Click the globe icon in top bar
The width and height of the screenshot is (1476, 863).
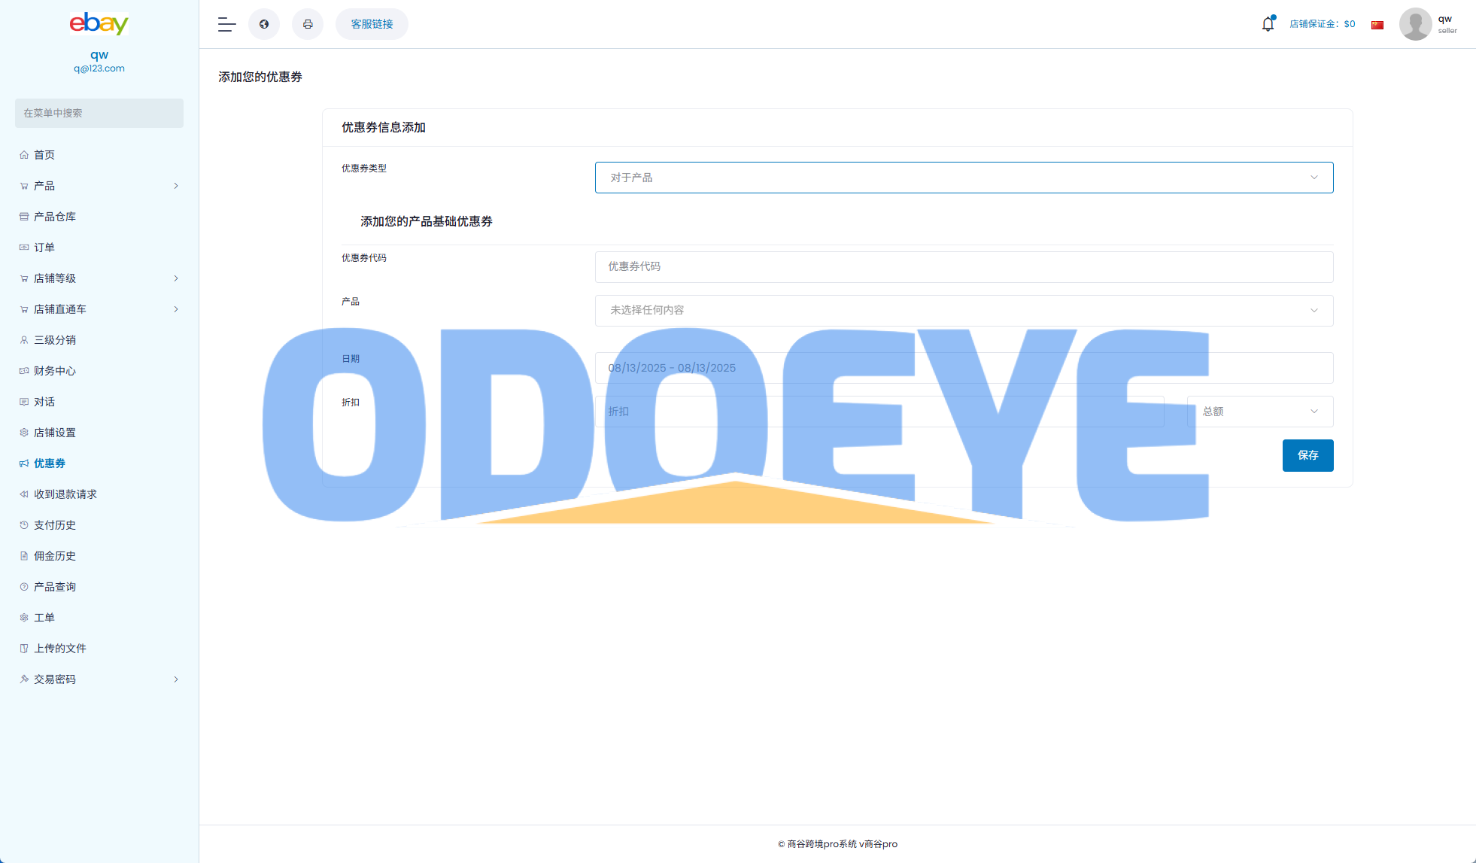[x=264, y=24]
